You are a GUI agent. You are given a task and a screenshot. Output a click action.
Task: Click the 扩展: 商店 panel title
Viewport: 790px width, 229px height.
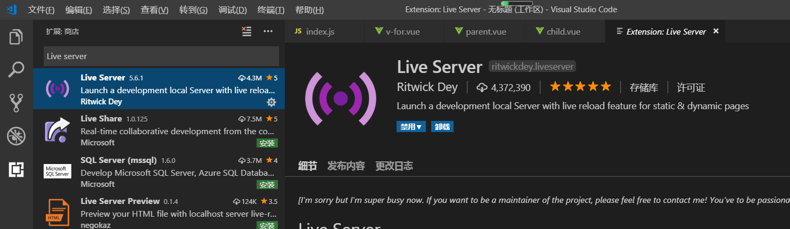62,31
